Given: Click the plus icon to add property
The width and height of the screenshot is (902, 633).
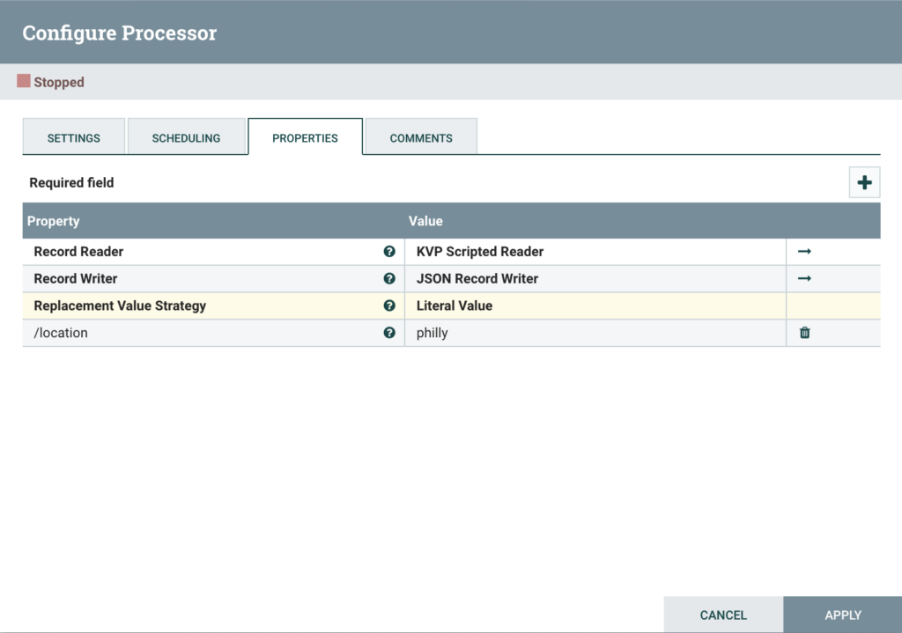Looking at the screenshot, I should [864, 183].
